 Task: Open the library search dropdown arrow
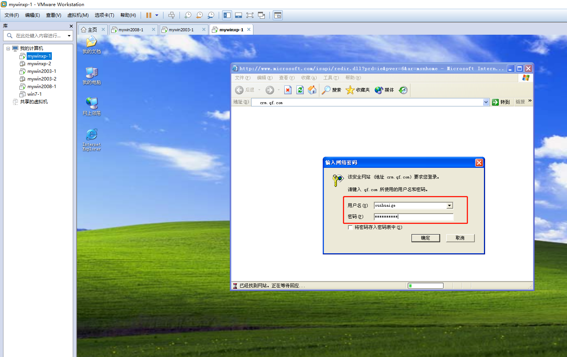(x=69, y=36)
